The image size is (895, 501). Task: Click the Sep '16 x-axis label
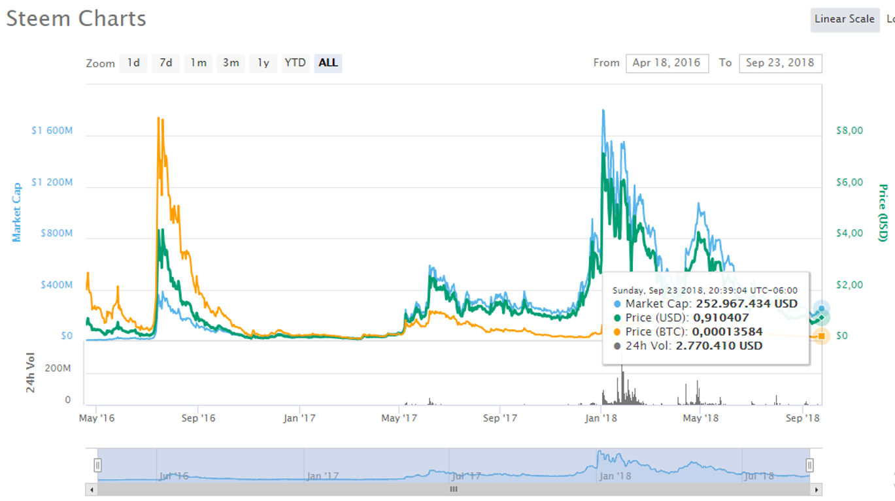pyautogui.click(x=198, y=418)
